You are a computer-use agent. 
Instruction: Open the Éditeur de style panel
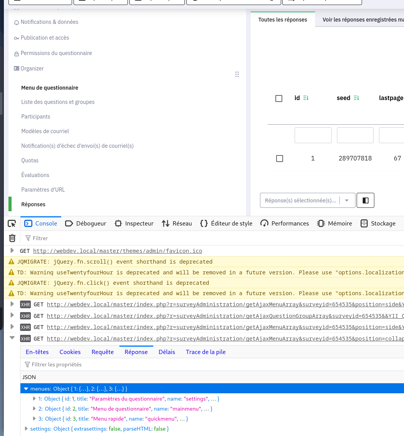[226, 224]
